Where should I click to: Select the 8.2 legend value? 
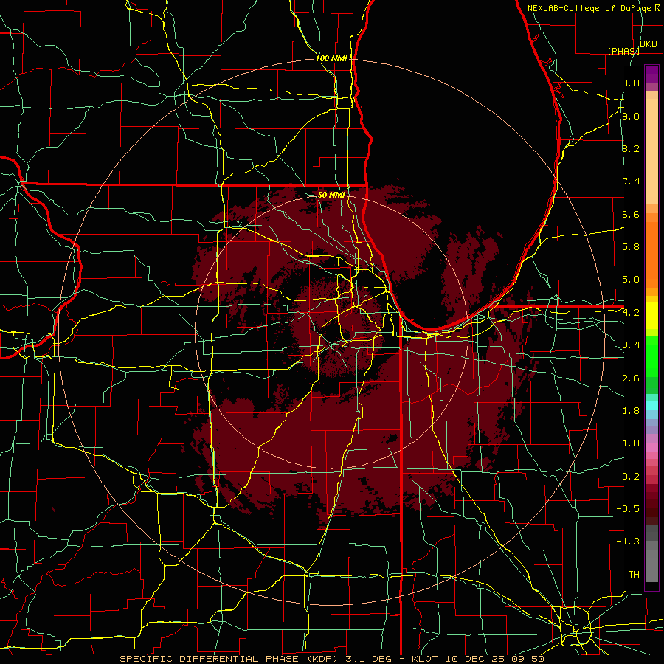(631, 149)
